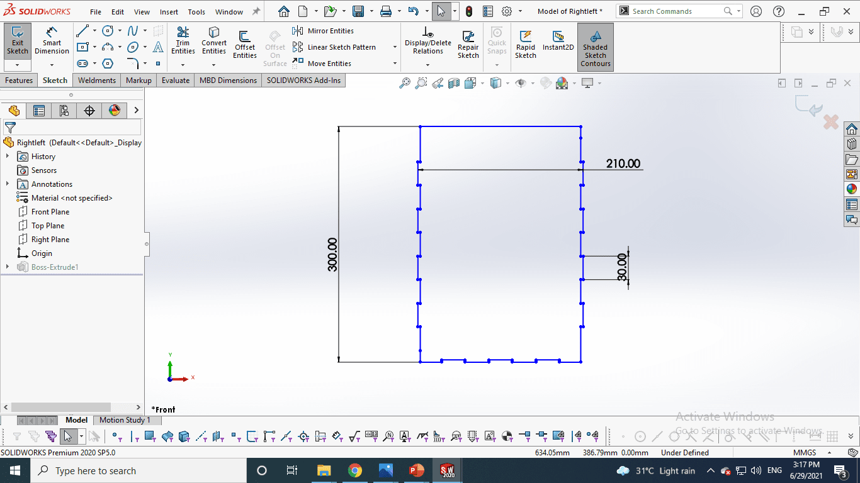
Task: Pick the Circle sketch tool
Action: (108, 31)
